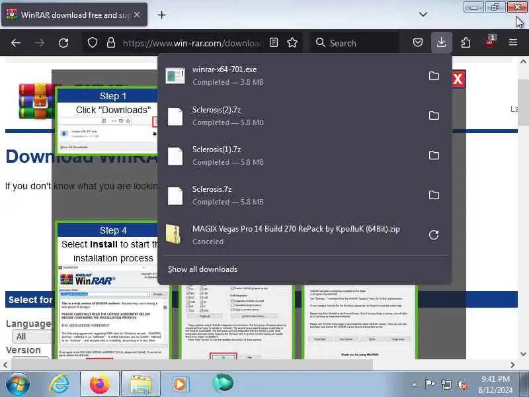Open the extensions puzzle icon
The height and width of the screenshot is (397, 529).
(x=466, y=43)
